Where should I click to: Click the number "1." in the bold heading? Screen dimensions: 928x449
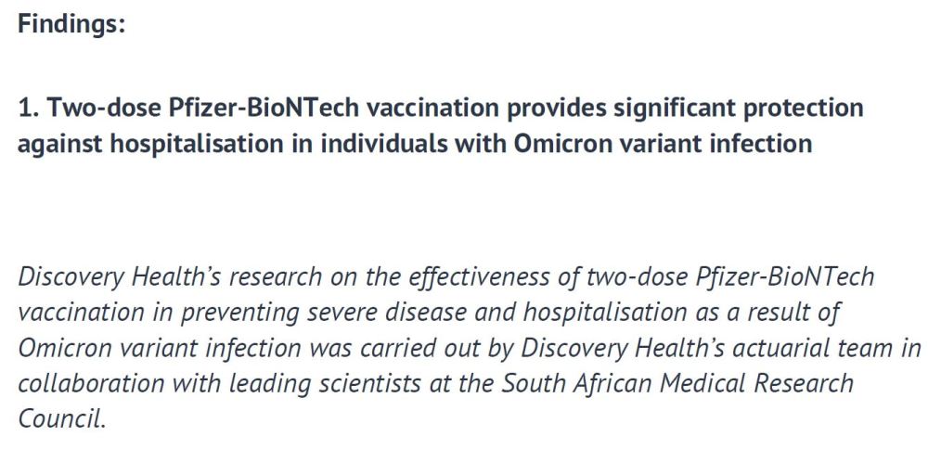click(x=28, y=108)
